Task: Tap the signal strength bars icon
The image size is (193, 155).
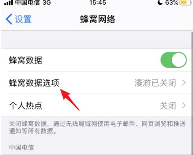Action: coord(9,3)
